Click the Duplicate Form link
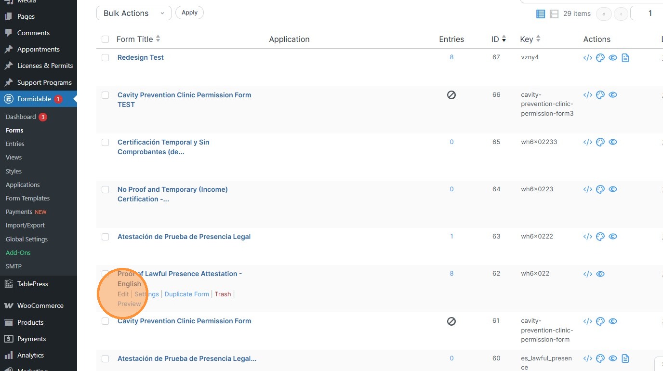The width and height of the screenshot is (663, 371). tap(186, 294)
